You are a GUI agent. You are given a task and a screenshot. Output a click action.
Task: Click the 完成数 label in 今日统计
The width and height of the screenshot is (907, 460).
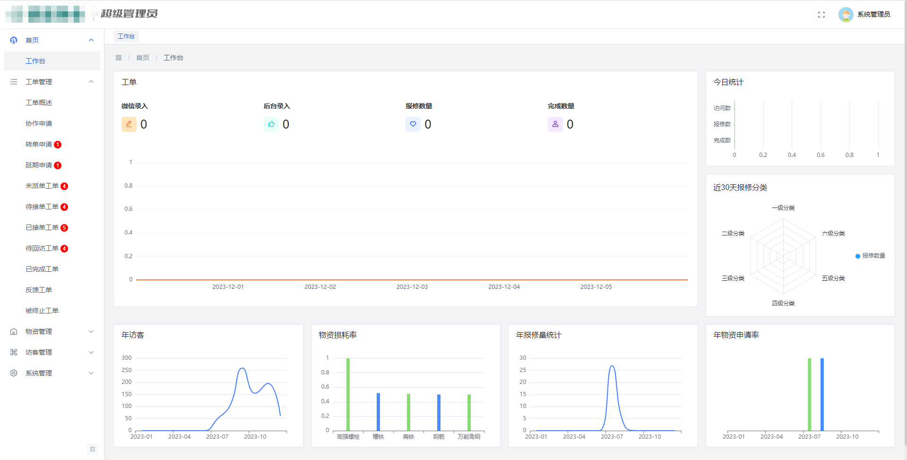point(722,140)
